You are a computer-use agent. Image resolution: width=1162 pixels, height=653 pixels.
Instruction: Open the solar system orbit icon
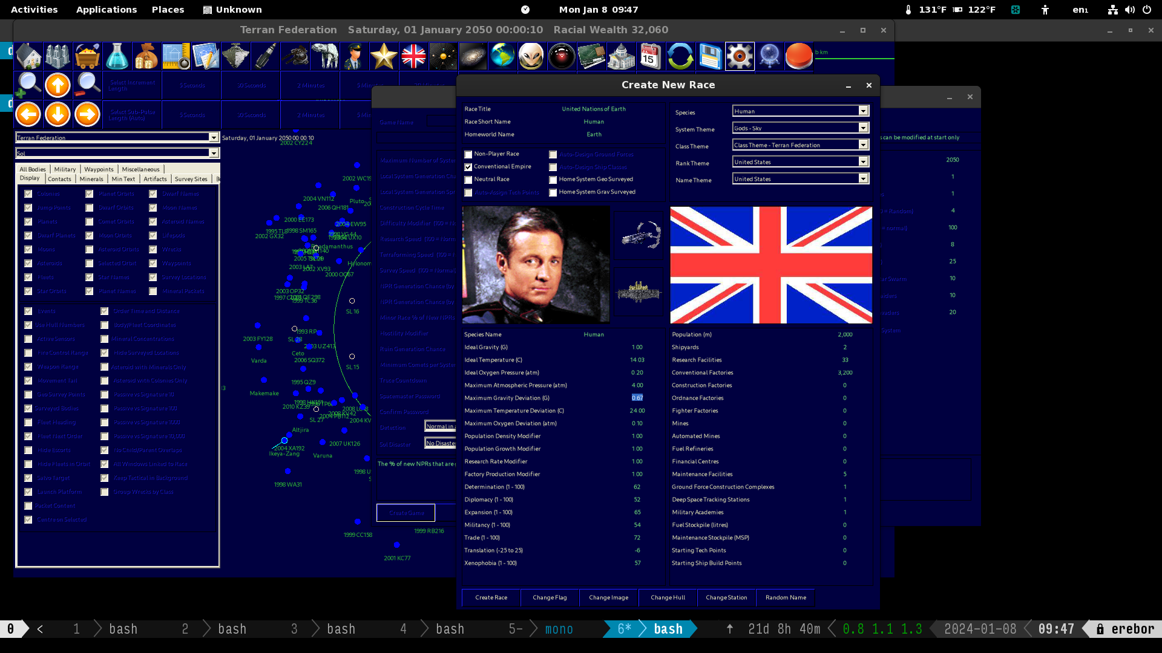tap(444, 56)
